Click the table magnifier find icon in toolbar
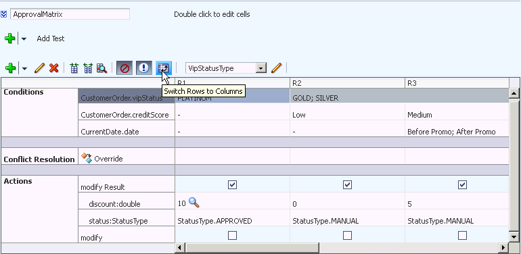Image resolution: width=521 pixels, height=254 pixels. [x=101, y=68]
